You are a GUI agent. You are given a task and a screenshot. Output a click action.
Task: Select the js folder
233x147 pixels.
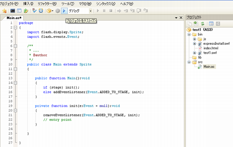[x=205, y=39]
